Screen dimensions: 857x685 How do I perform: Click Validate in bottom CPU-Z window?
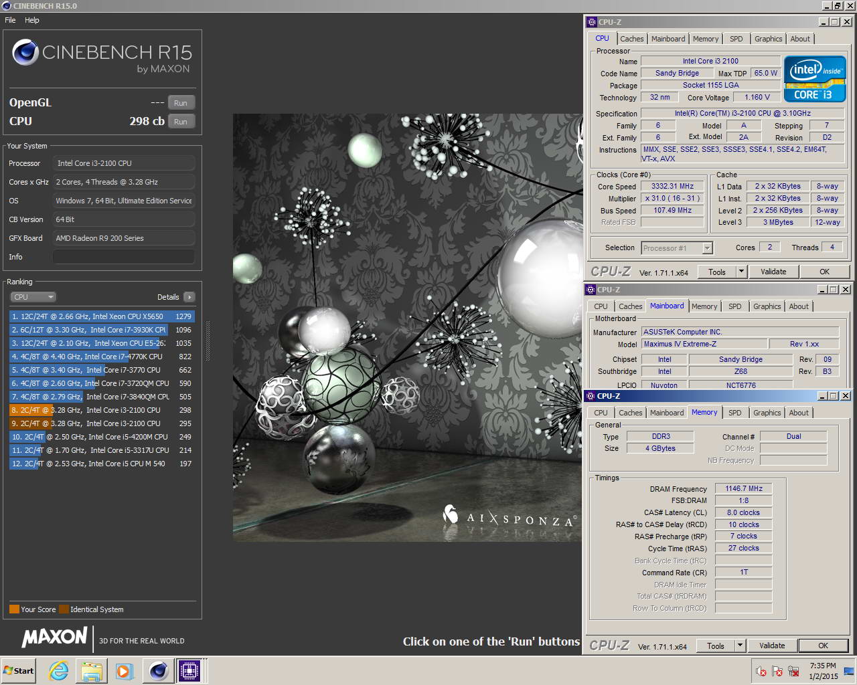[772, 646]
